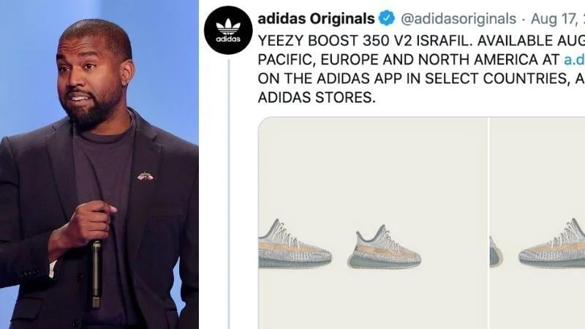Click the blue verified badge
The height and width of the screenshot is (329, 585).
[x=387, y=18]
